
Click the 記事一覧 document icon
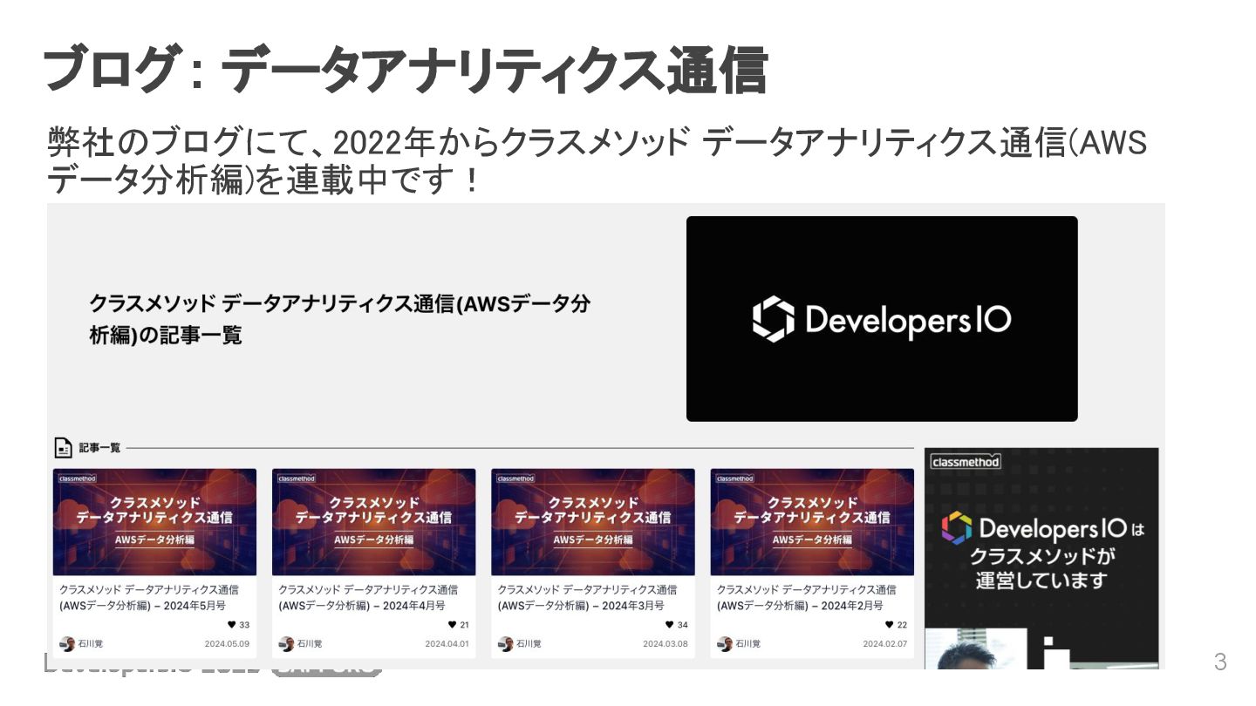(63, 448)
